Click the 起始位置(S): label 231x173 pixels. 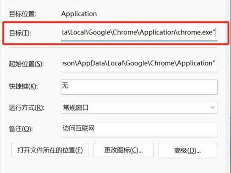click(26, 64)
